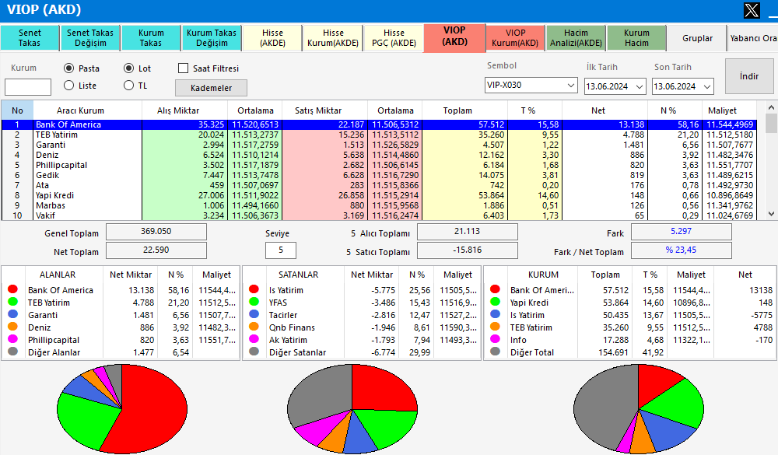Click blue swatch next to Garanti in ALANLAR
778x455 pixels.
(x=13, y=314)
